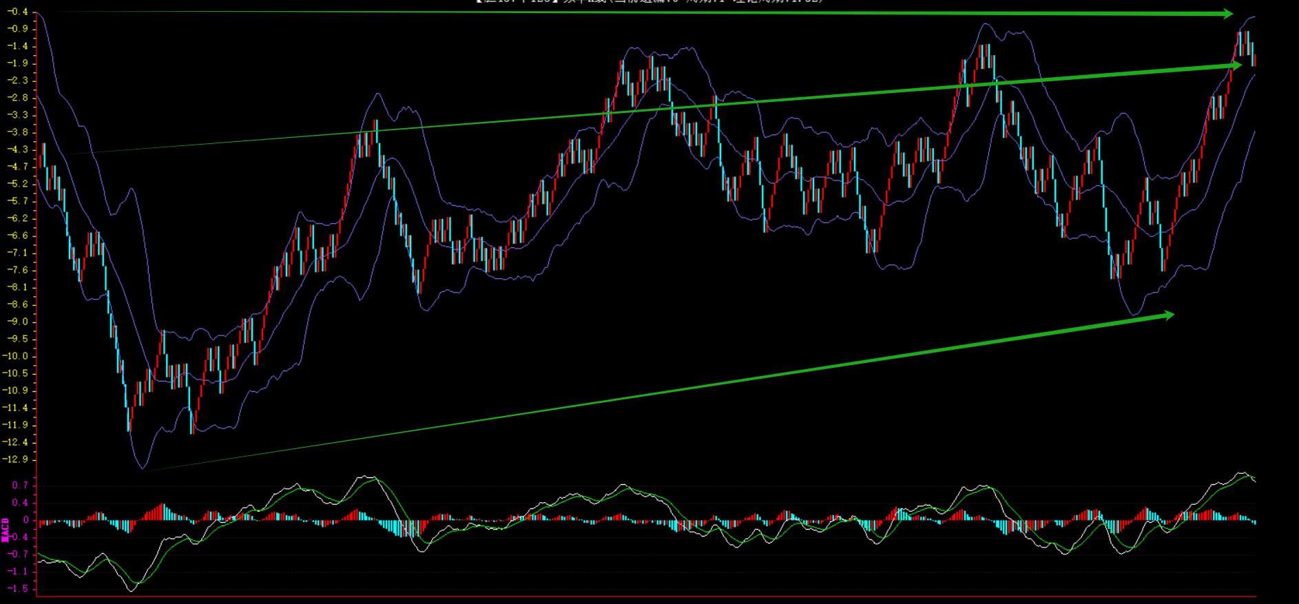Click the positive 0.7 MACD axis label
Image resolution: width=1299 pixels, height=604 pixels.
click(21, 486)
